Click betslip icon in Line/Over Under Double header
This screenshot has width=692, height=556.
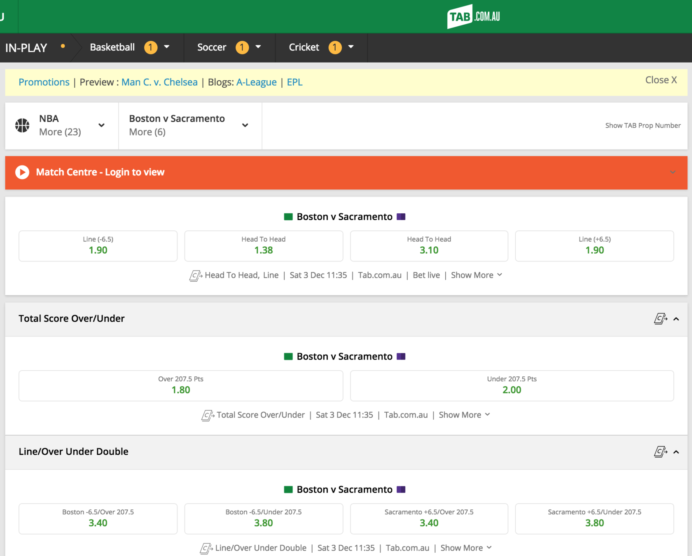point(660,452)
